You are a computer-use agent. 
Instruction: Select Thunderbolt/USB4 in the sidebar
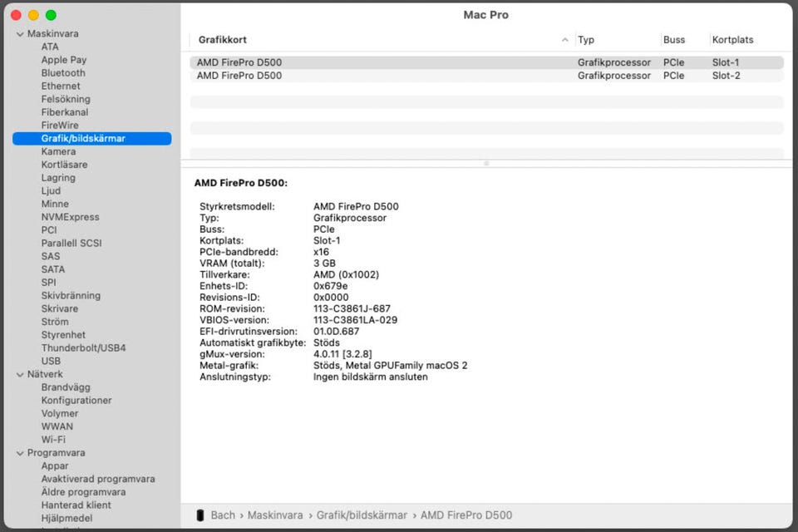point(83,348)
